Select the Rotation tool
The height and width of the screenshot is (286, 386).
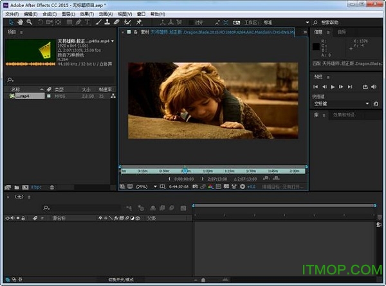point(40,22)
